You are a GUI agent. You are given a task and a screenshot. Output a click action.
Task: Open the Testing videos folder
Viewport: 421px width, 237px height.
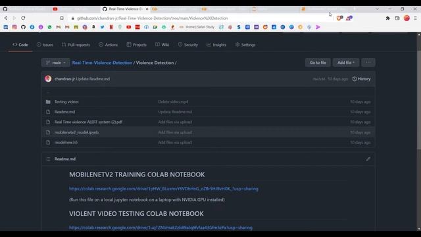pos(66,102)
